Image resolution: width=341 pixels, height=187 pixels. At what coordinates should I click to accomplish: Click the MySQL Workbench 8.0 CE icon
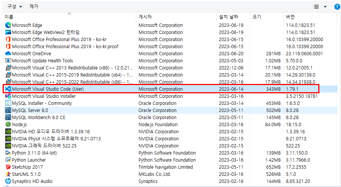[x=8, y=117]
